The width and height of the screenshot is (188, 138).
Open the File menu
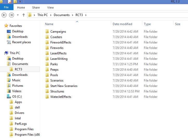point(6,8)
